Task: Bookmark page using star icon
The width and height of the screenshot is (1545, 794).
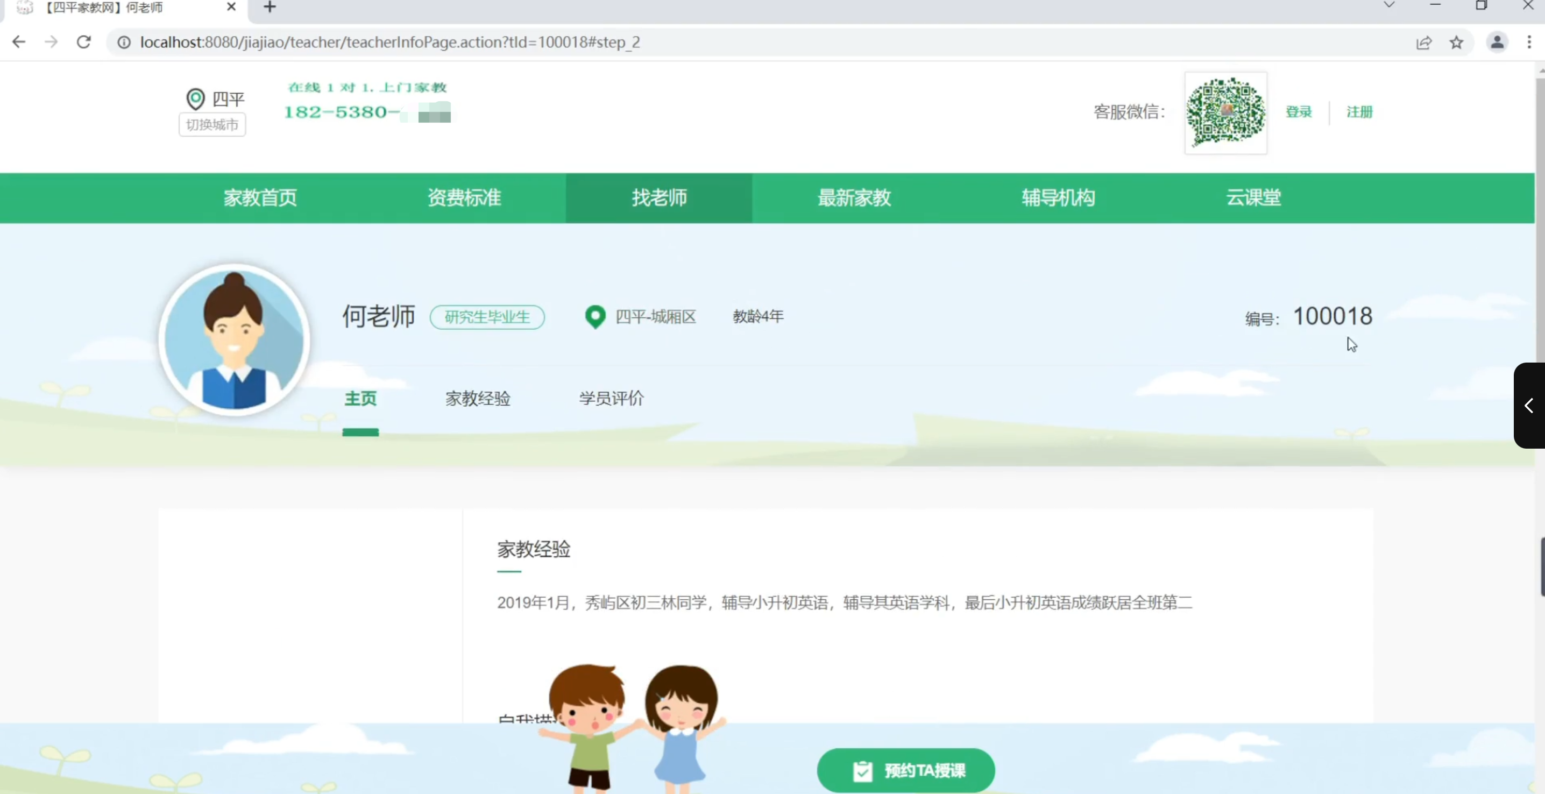Action: click(x=1456, y=42)
